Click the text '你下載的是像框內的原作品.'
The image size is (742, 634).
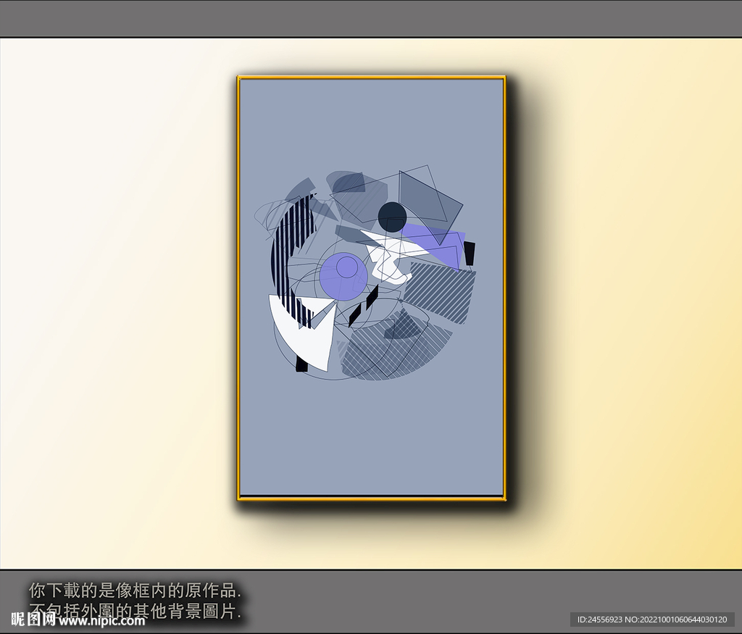[x=136, y=591]
